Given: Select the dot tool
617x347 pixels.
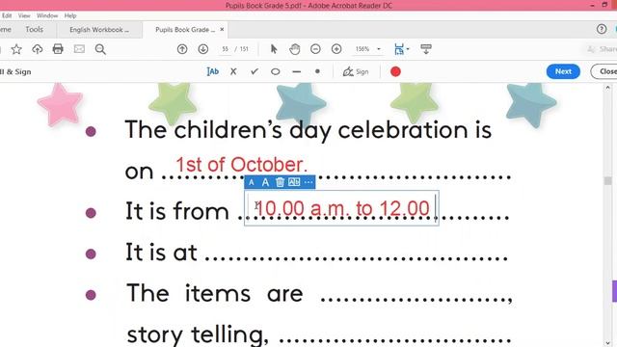Looking at the screenshot, I should (317, 71).
